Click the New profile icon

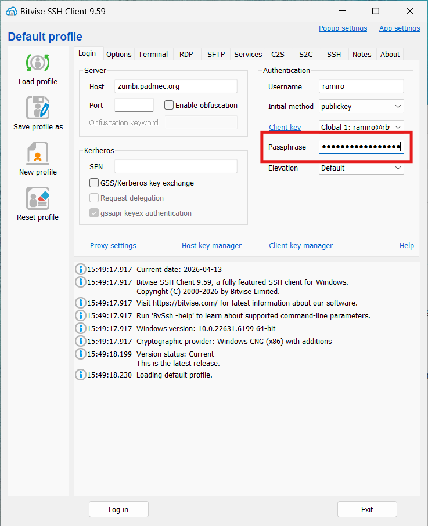click(x=38, y=153)
